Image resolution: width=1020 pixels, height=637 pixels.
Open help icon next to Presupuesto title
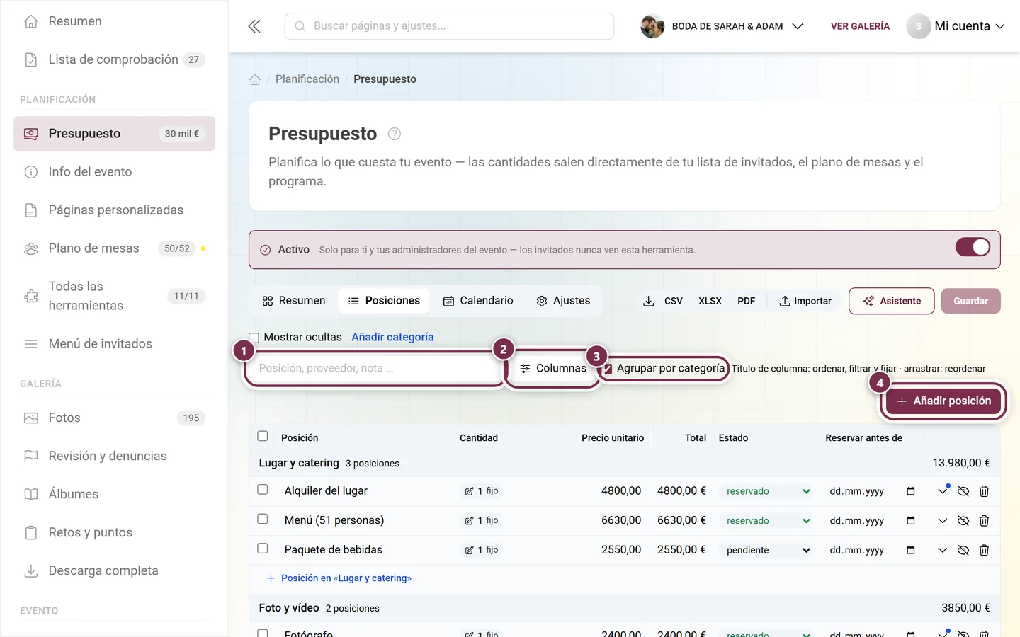395,134
